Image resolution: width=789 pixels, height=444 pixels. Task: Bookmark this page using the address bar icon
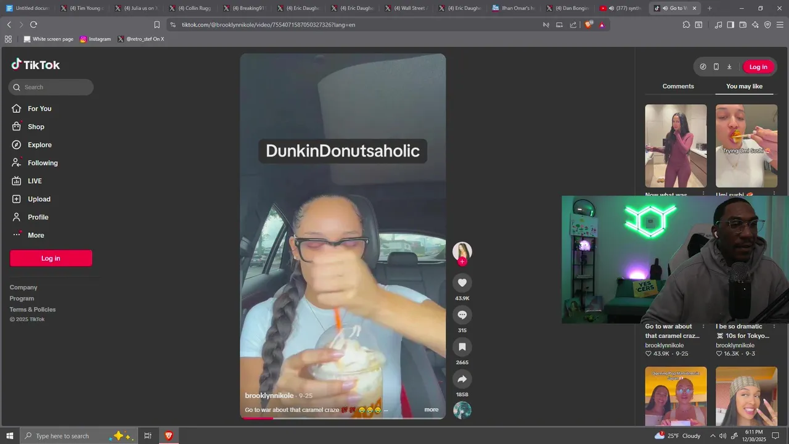tap(157, 25)
